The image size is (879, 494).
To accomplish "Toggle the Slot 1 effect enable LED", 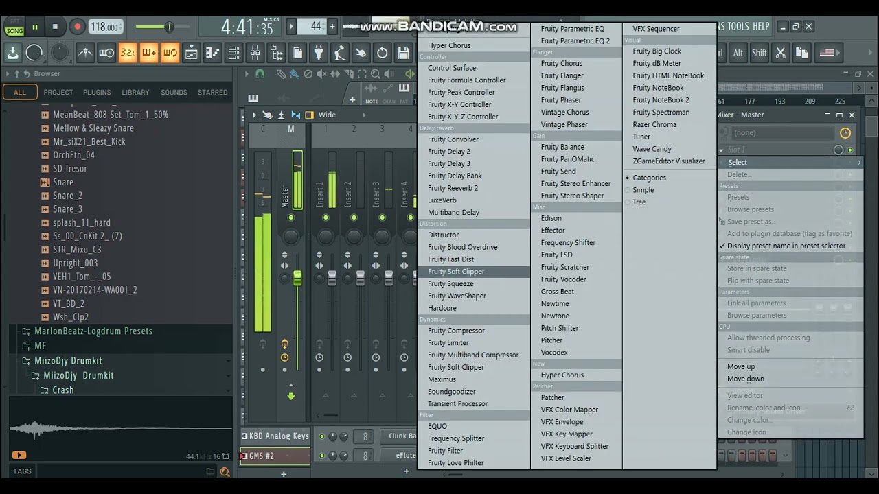I will pos(850,150).
